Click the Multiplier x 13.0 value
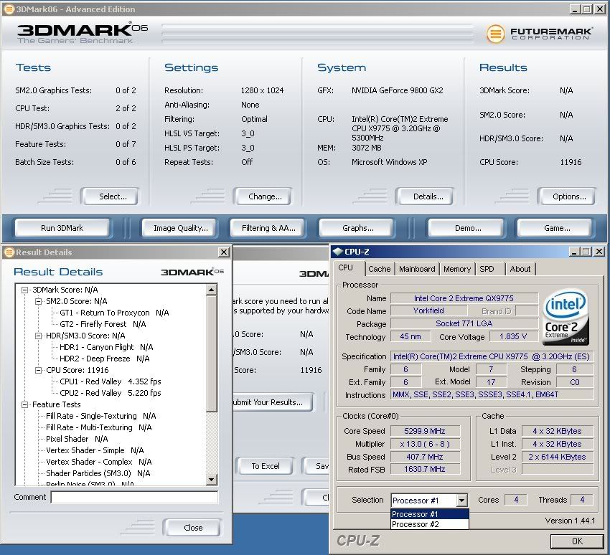 (425, 444)
